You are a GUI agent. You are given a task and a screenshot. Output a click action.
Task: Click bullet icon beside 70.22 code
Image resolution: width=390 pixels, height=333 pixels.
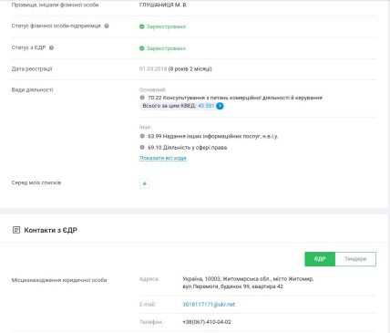[x=142, y=98]
